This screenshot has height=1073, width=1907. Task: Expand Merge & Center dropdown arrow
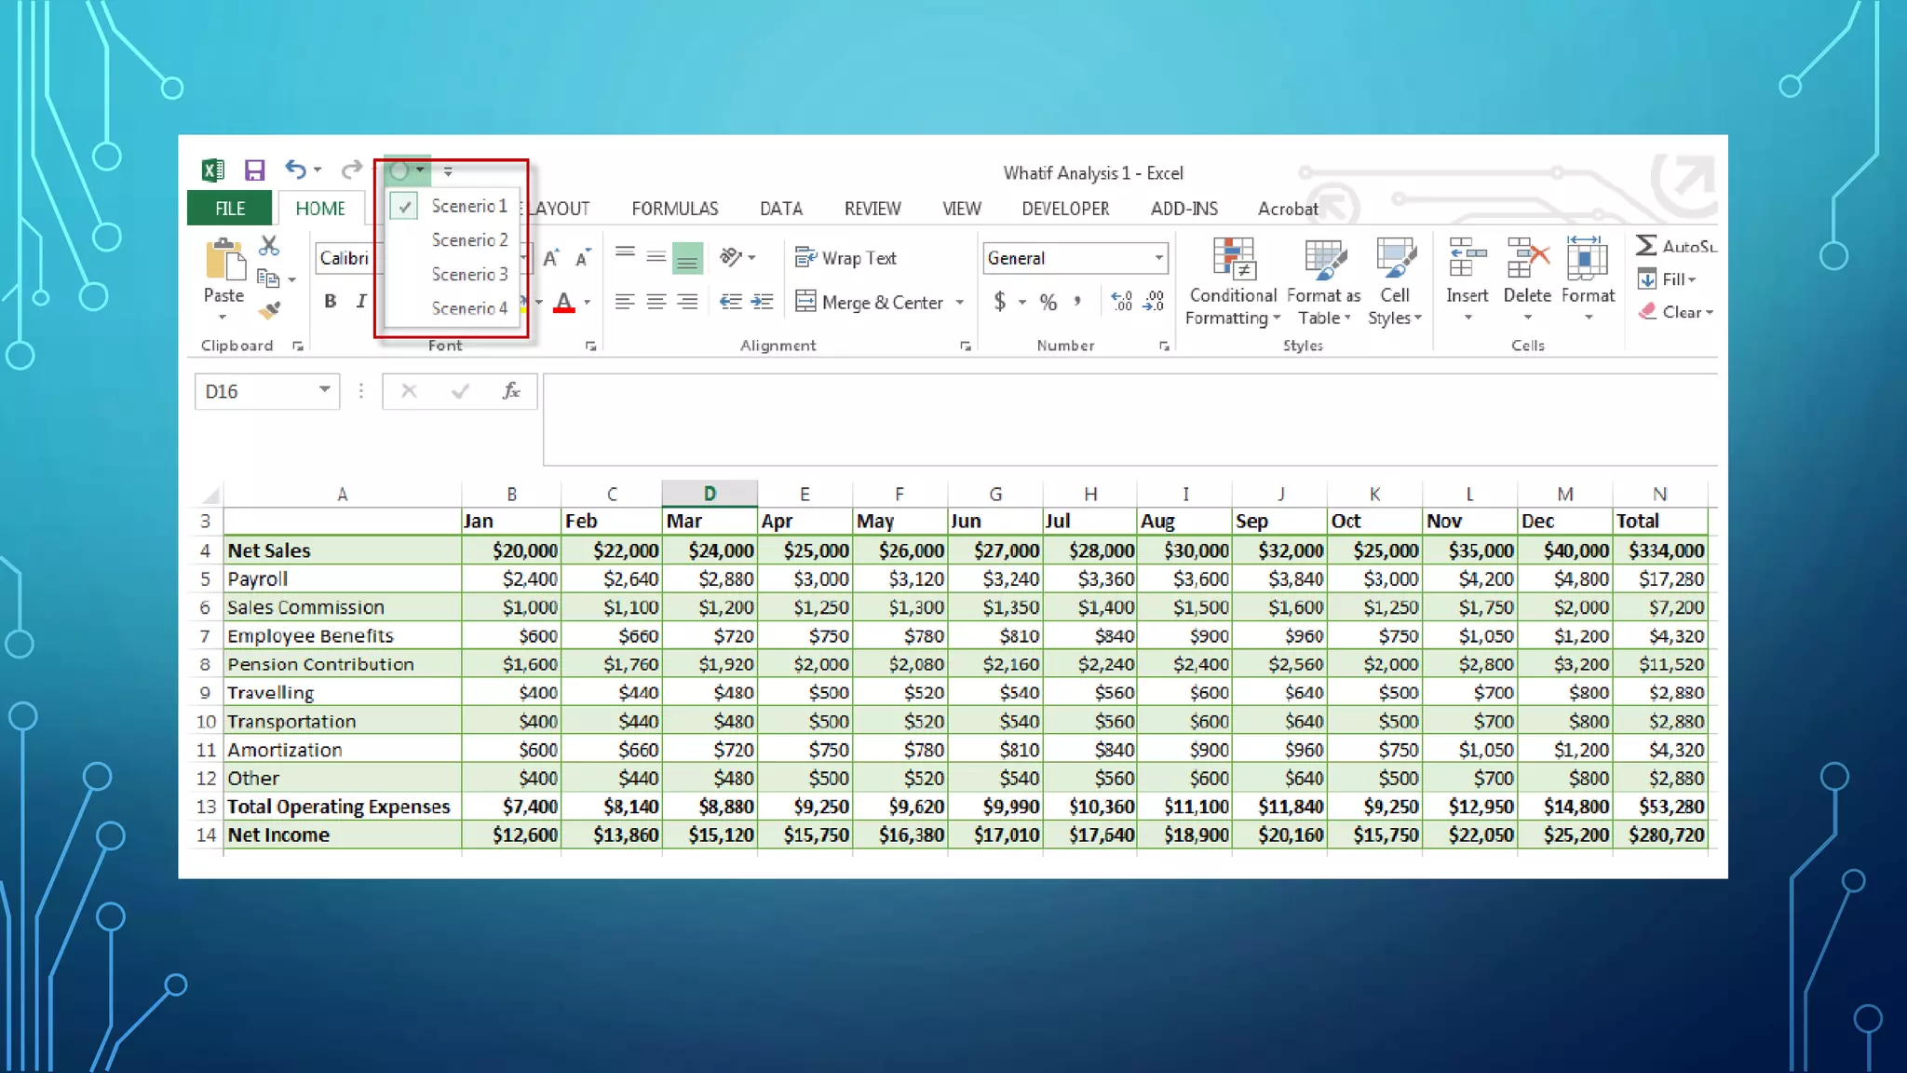tap(960, 302)
